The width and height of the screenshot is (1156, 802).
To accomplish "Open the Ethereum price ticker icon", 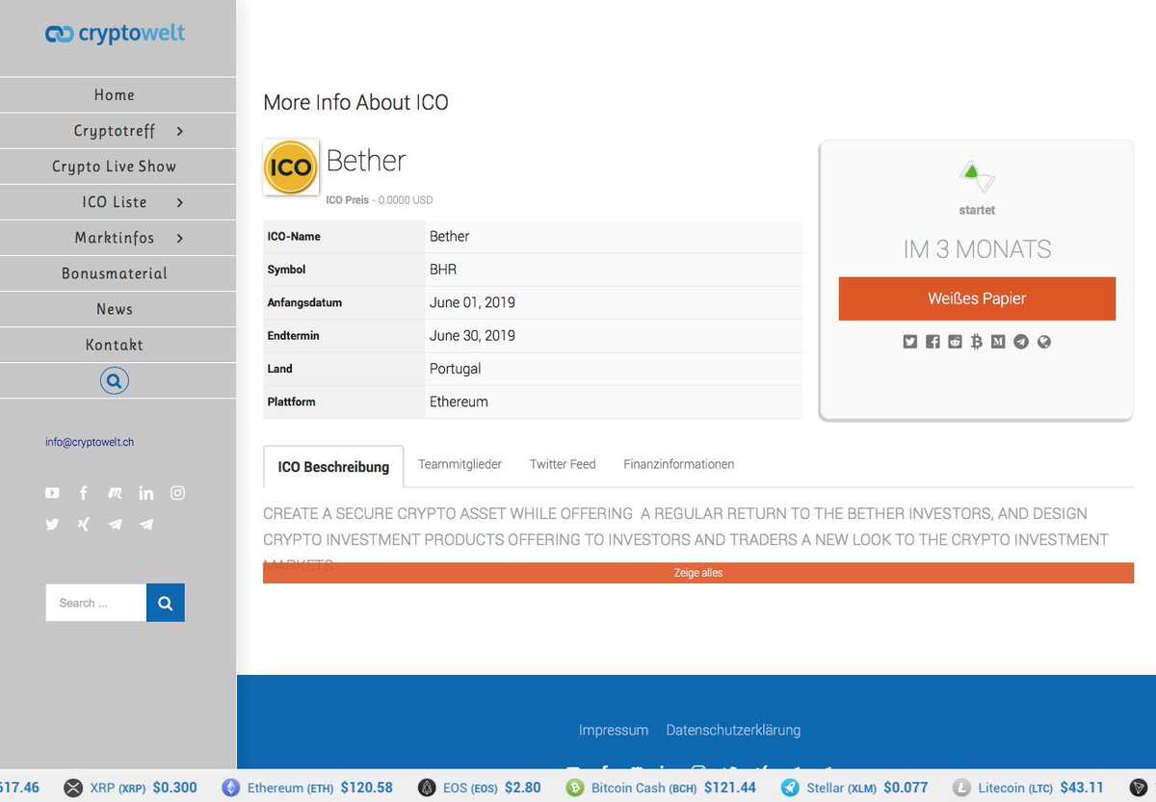I will [x=229, y=787].
